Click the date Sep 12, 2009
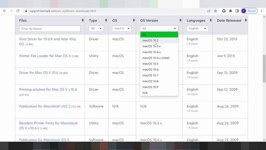 (x=227, y=90)
